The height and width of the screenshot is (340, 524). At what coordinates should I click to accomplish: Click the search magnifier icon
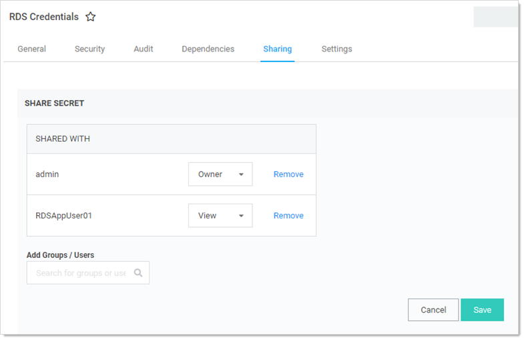(138, 273)
